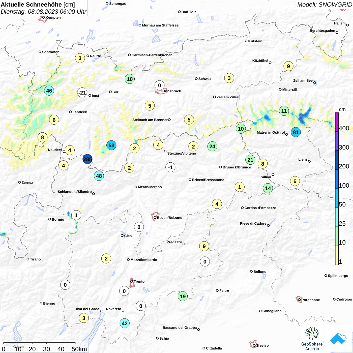Select the 1 marker near Bormio
The width and height of the screenshot is (353, 353).
[76, 215]
